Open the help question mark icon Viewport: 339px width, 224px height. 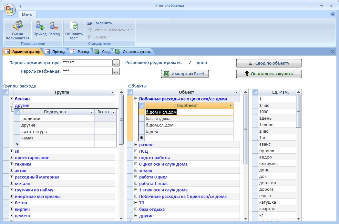(x=333, y=14)
